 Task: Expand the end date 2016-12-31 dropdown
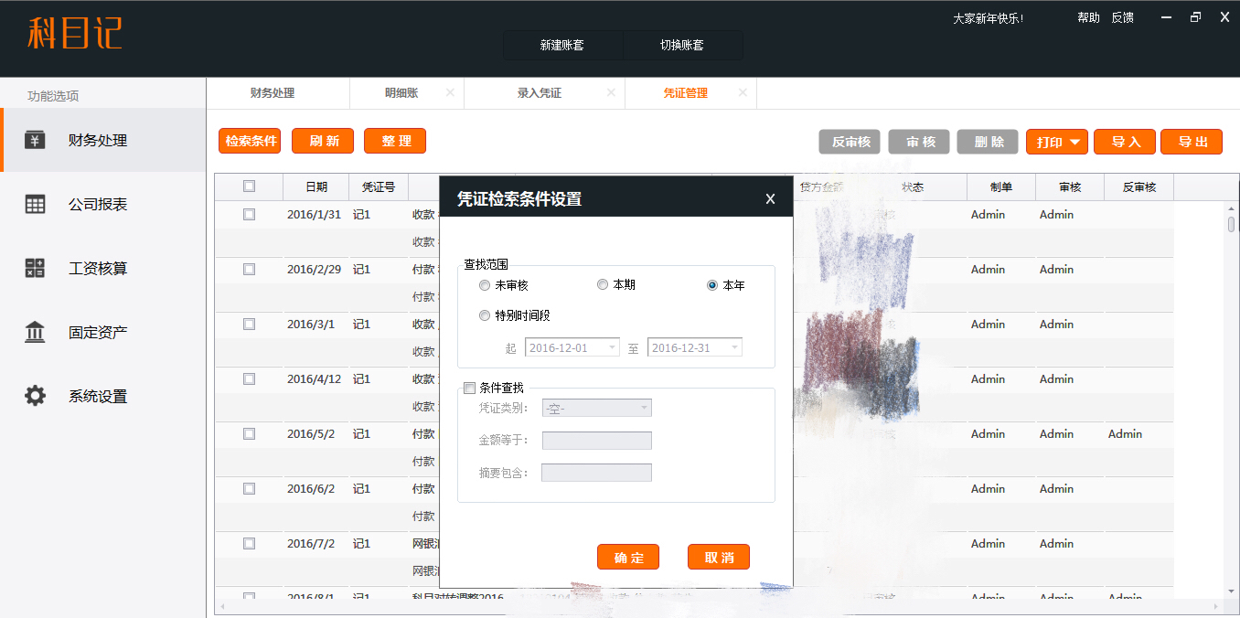click(x=733, y=348)
